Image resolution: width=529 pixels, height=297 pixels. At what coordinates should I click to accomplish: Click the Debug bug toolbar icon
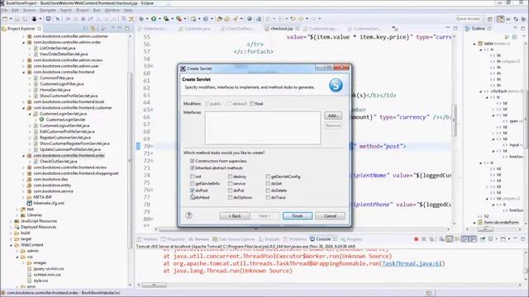(141, 19)
